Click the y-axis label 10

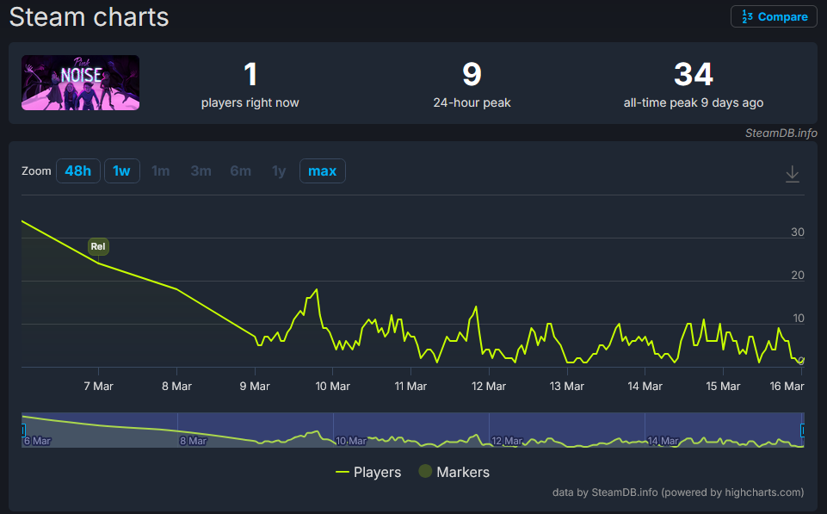[x=799, y=319]
